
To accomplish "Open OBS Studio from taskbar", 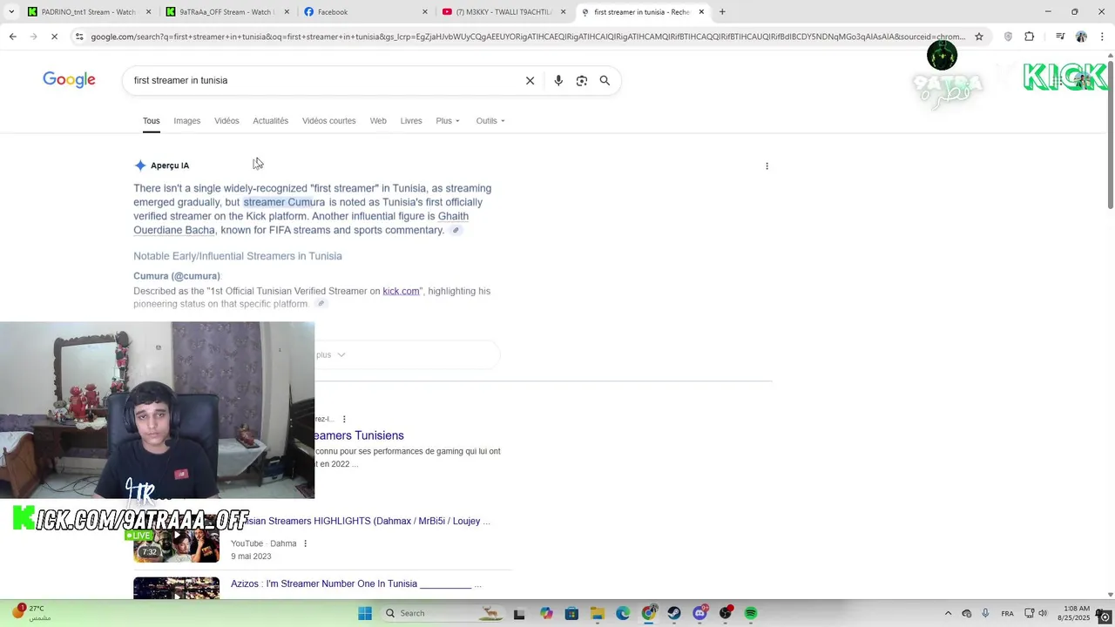I will coord(726,613).
